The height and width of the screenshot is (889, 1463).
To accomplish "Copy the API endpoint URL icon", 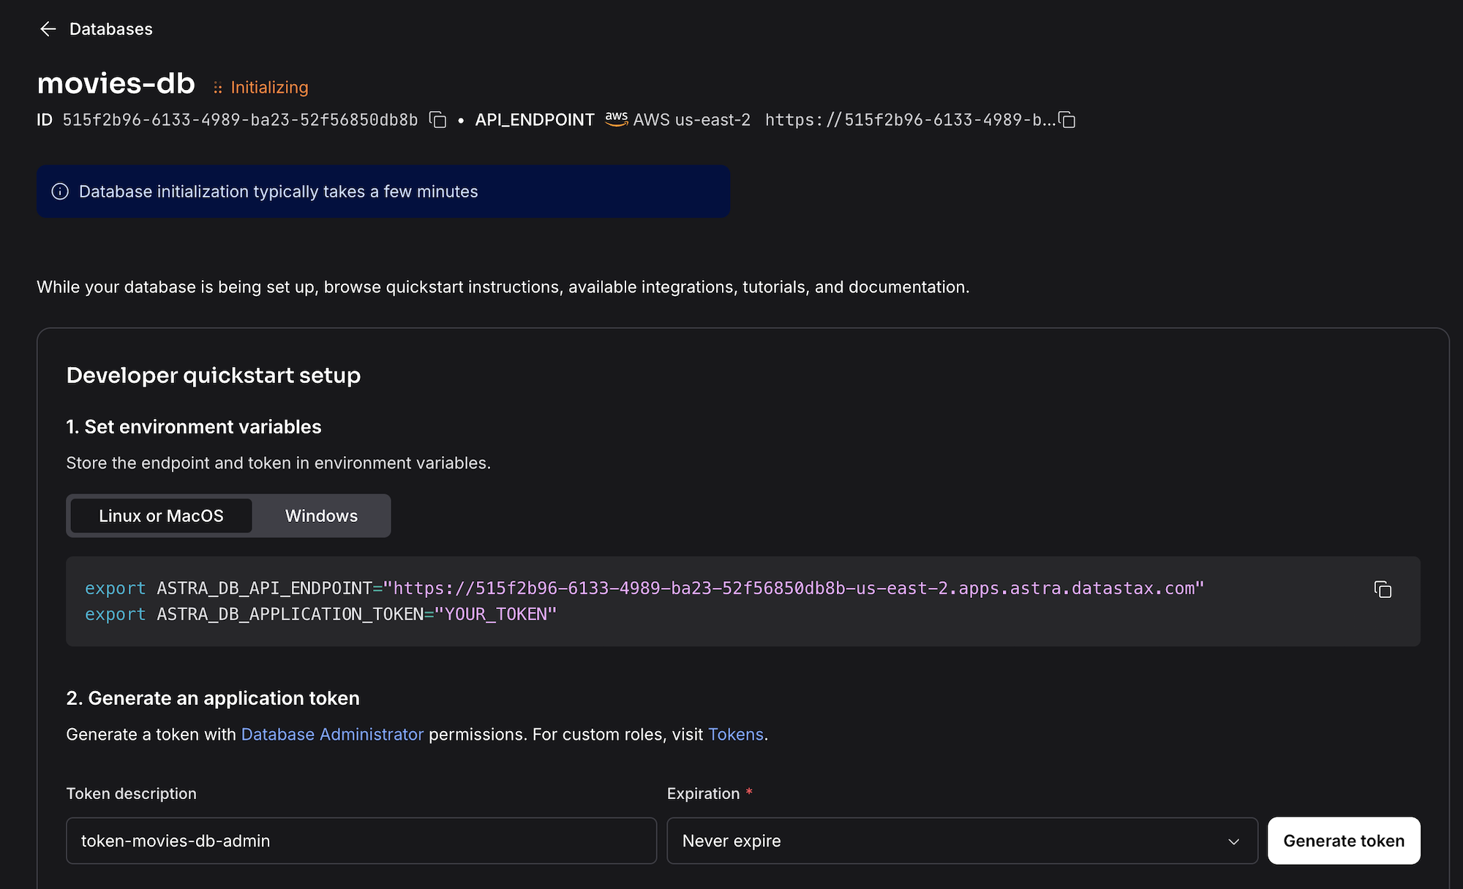I will click(1067, 119).
